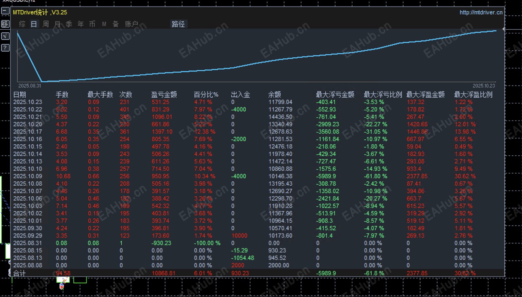This screenshot has height=297, width=522.
Task: Select the M tab in the panel
Action: (104, 24)
